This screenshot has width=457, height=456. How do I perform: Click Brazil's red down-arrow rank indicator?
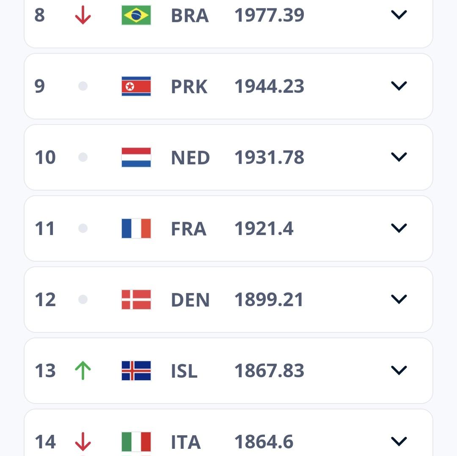coord(83,15)
